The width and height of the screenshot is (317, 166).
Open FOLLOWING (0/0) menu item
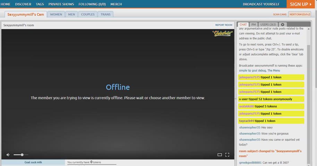pos(92,4)
